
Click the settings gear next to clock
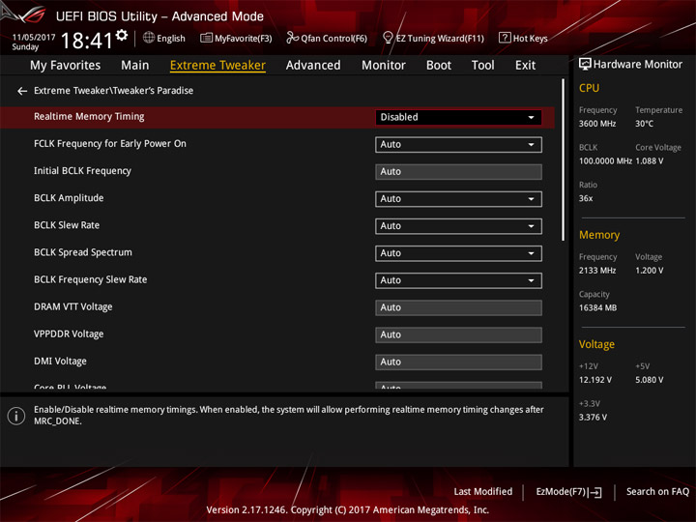tap(122, 35)
